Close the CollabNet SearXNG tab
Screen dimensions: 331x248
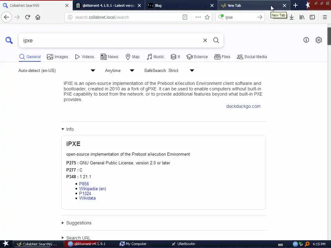pos(67,5)
